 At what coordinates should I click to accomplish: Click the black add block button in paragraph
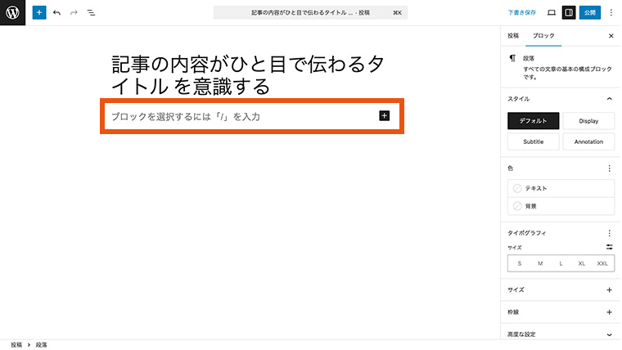(x=385, y=116)
